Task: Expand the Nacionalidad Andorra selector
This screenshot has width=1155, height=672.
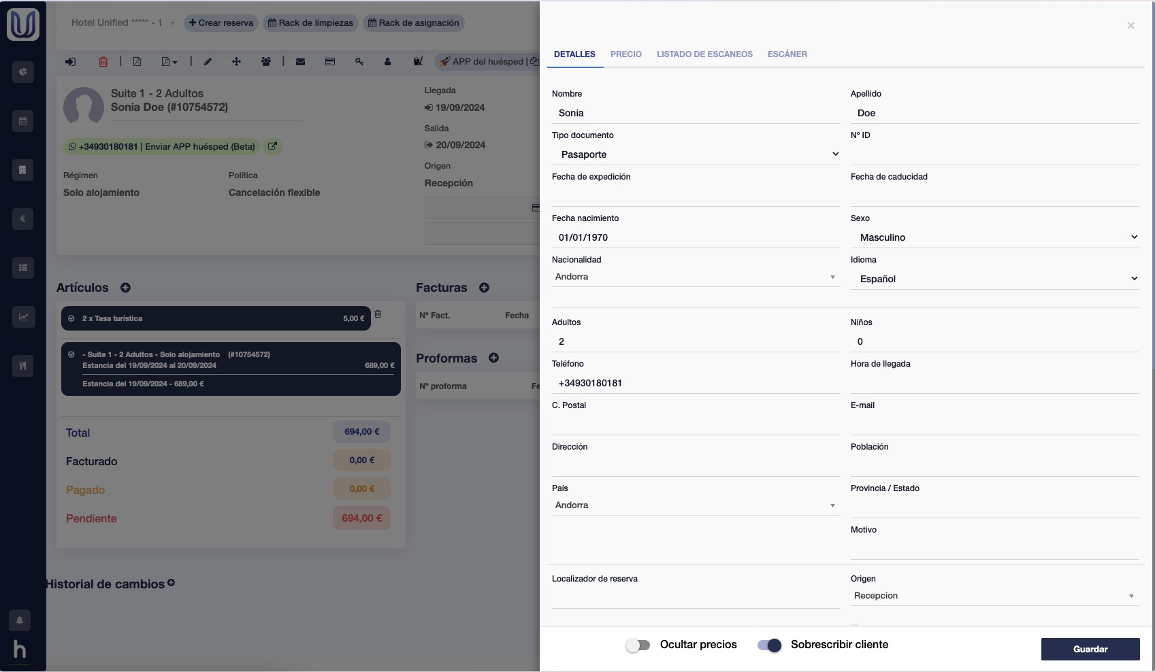Action: click(696, 277)
